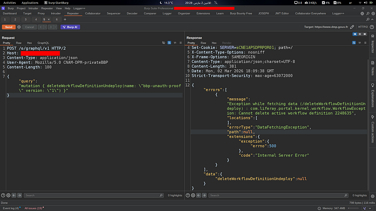The height and width of the screenshot is (211, 376).
Task: Open the Intruder main tab
Action: [56, 13]
